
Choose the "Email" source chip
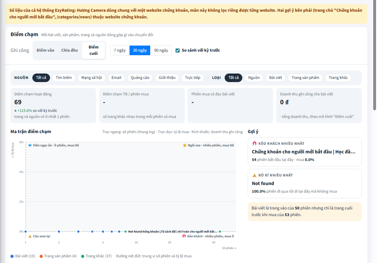[x=116, y=78]
